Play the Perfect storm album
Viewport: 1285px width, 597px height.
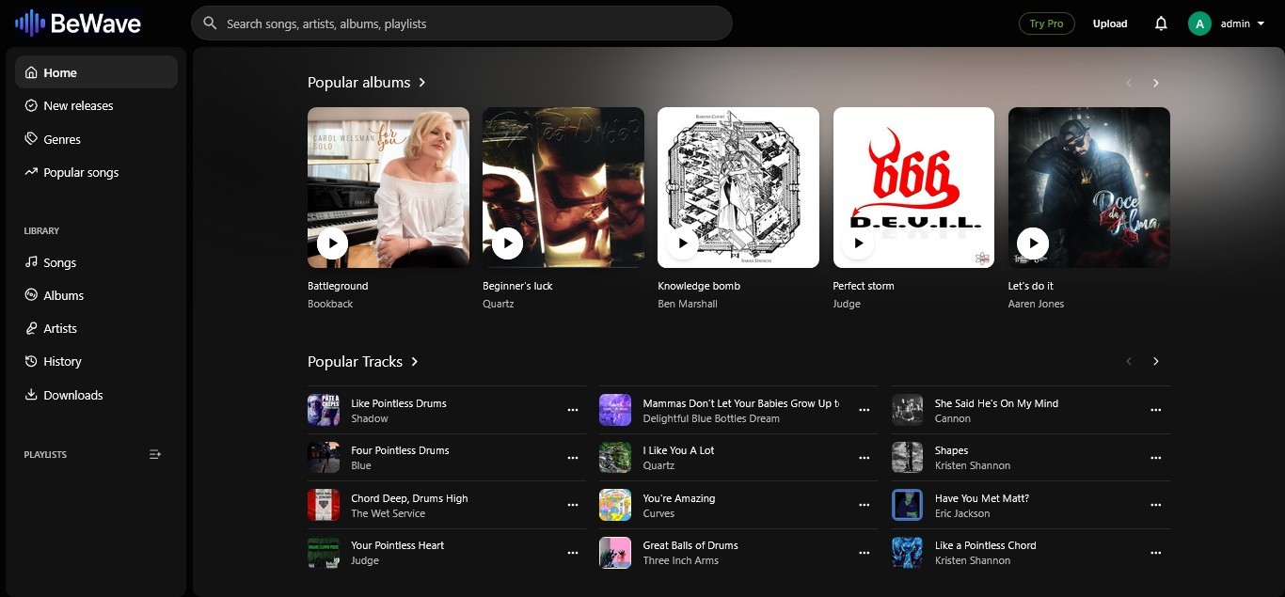click(x=858, y=244)
